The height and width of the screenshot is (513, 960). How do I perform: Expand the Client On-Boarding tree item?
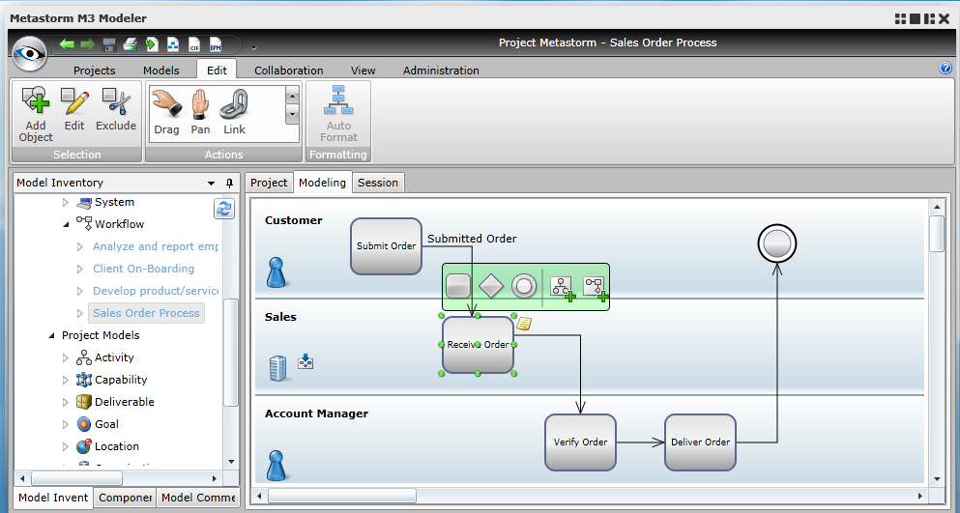tap(79, 269)
